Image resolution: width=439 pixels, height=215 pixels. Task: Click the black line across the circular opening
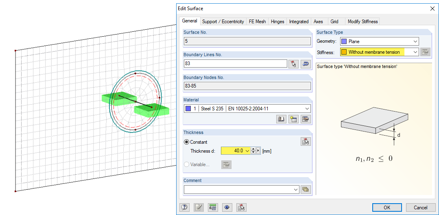[x=135, y=101]
